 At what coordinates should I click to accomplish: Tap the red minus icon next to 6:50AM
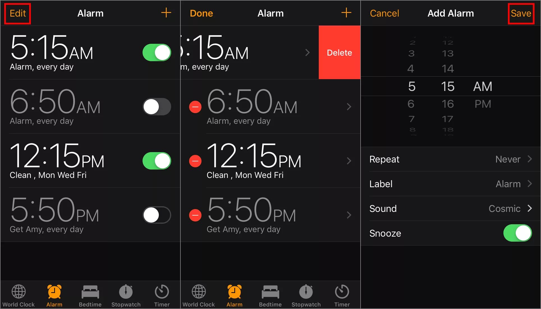click(195, 107)
